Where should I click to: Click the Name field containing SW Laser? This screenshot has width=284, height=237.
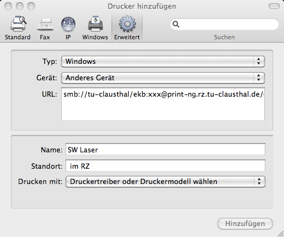165,149
